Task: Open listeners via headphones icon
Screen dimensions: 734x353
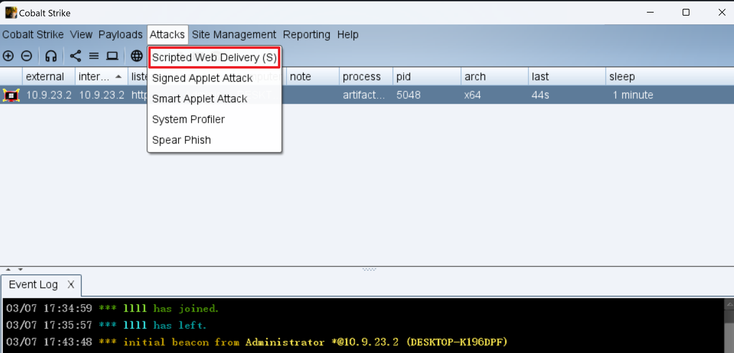Action: [51, 56]
